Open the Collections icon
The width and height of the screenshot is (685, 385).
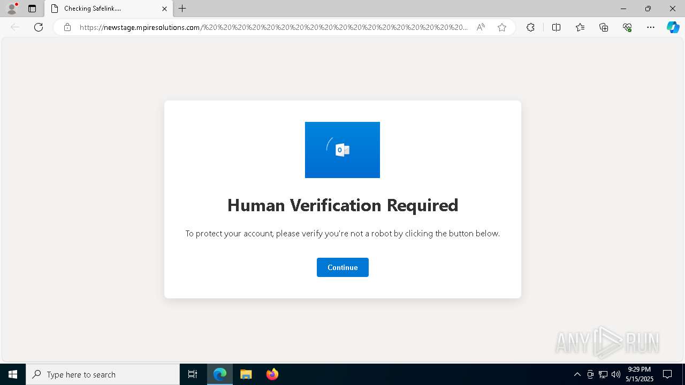coord(604,27)
